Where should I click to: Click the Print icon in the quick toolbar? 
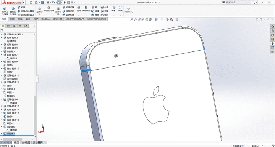point(47,2)
